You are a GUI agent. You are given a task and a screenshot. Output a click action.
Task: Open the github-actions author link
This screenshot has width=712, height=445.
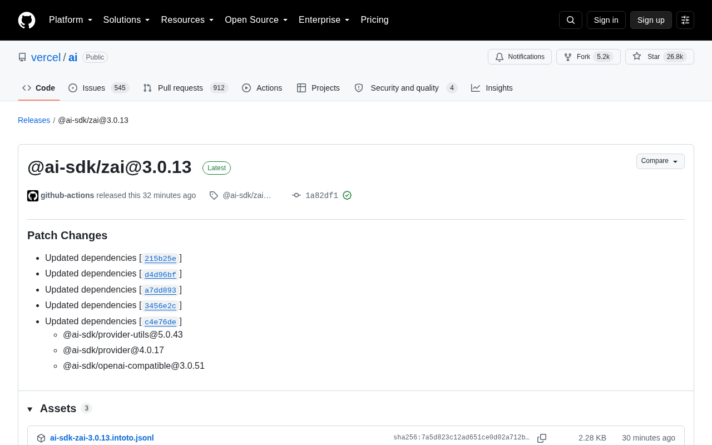click(x=67, y=195)
